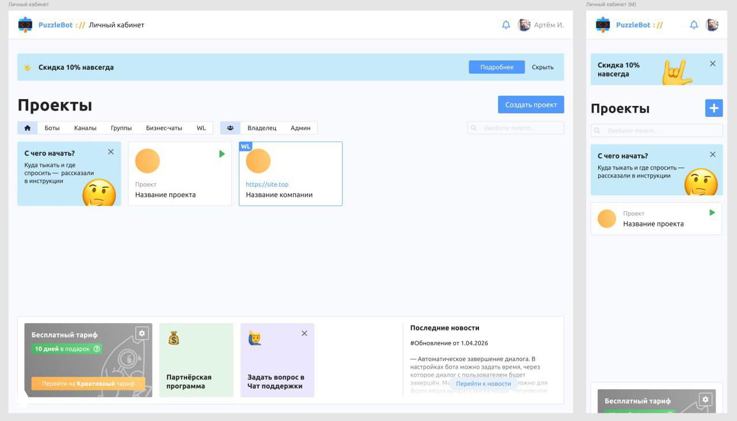The width and height of the screenshot is (737, 421).
Task: Open the Бизнес-чаты tab
Action: (x=164, y=128)
